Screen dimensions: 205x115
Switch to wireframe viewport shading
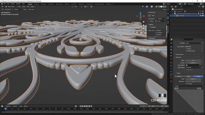[x=159, y=6]
